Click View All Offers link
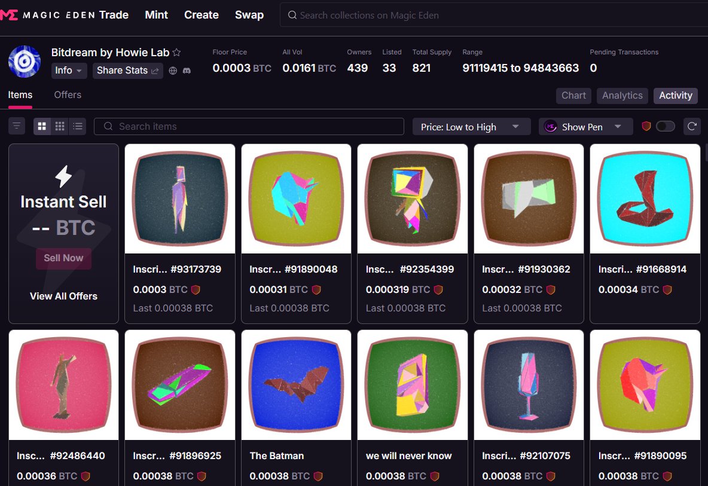This screenshot has width=708, height=486. pos(63,296)
